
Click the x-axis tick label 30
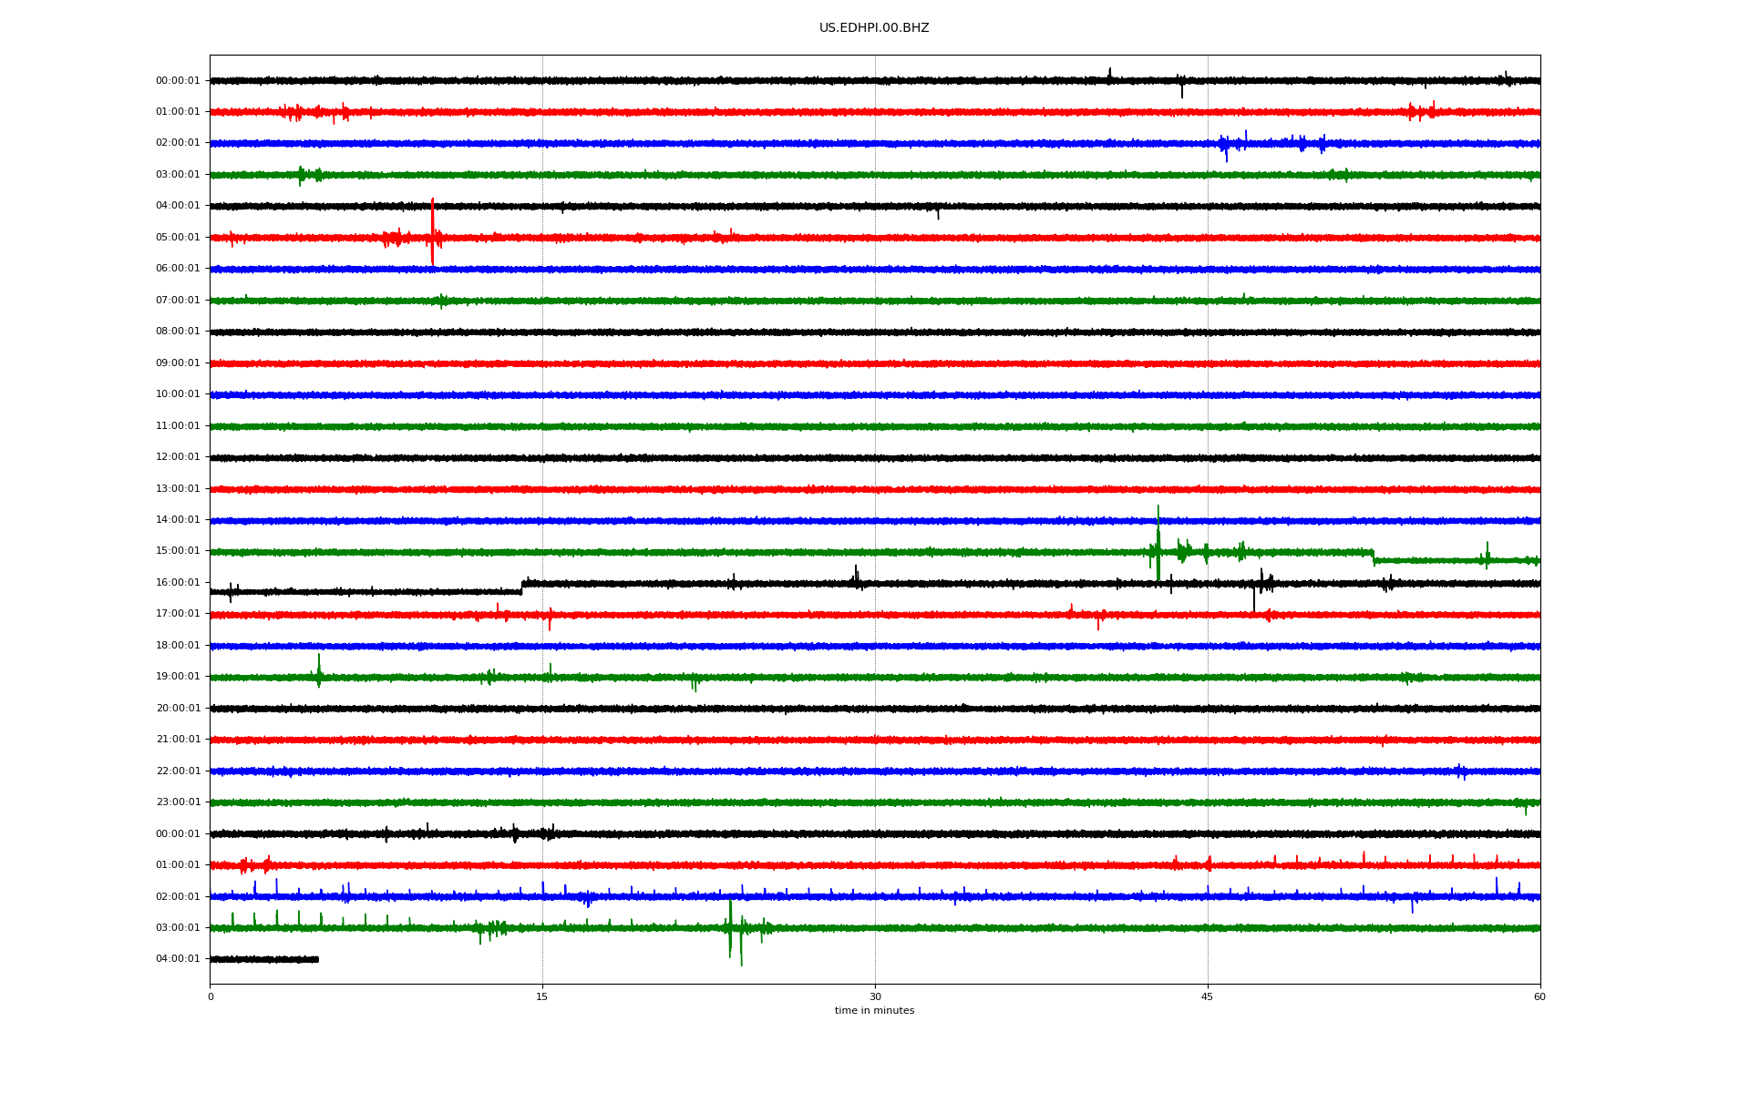click(x=875, y=996)
